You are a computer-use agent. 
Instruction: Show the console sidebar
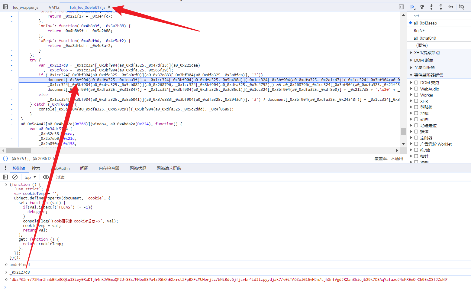[x=5, y=177]
